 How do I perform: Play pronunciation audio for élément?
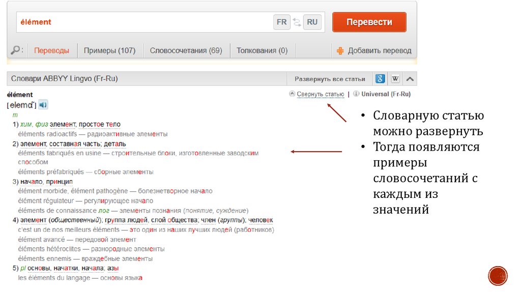(43, 105)
